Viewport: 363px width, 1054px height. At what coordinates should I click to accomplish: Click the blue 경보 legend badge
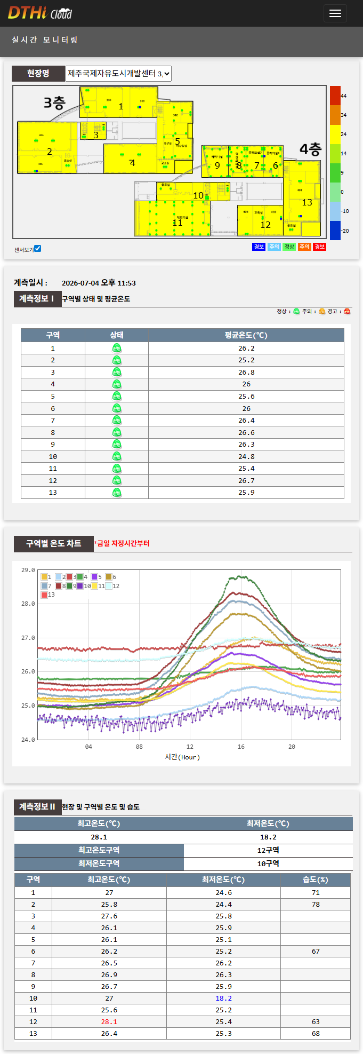pyautogui.click(x=259, y=247)
